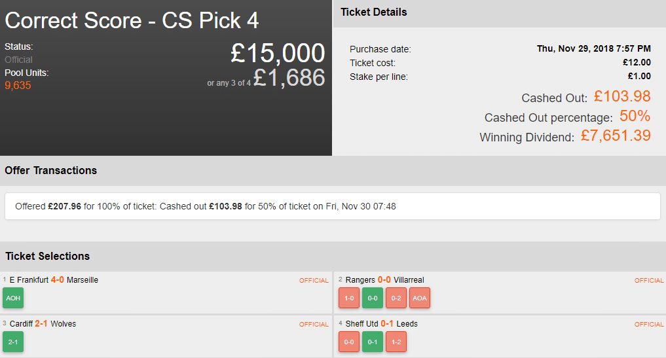
Task: Expand the Offer Transactions section header
Action: [51, 170]
